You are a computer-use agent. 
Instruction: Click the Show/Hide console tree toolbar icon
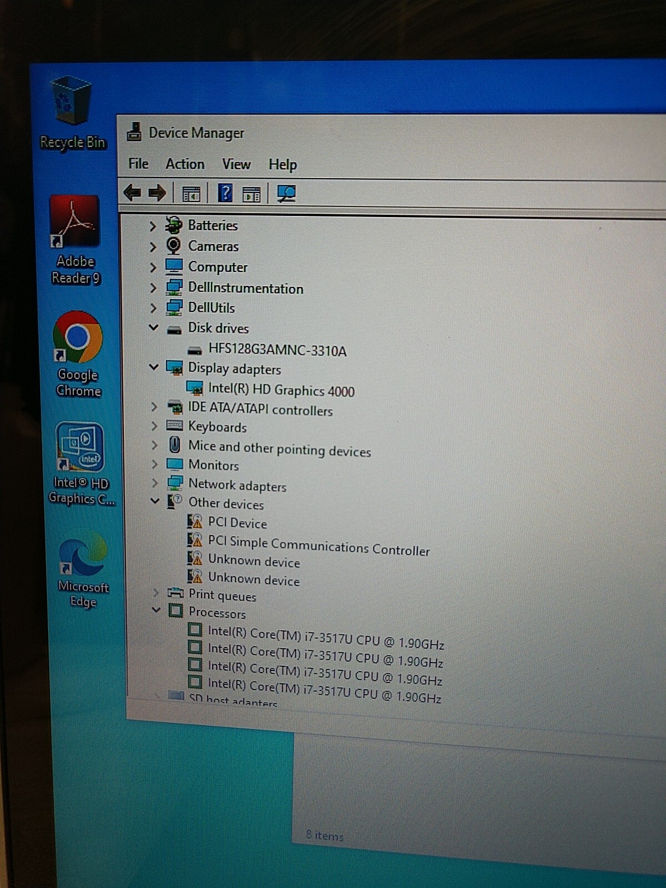[191, 194]
